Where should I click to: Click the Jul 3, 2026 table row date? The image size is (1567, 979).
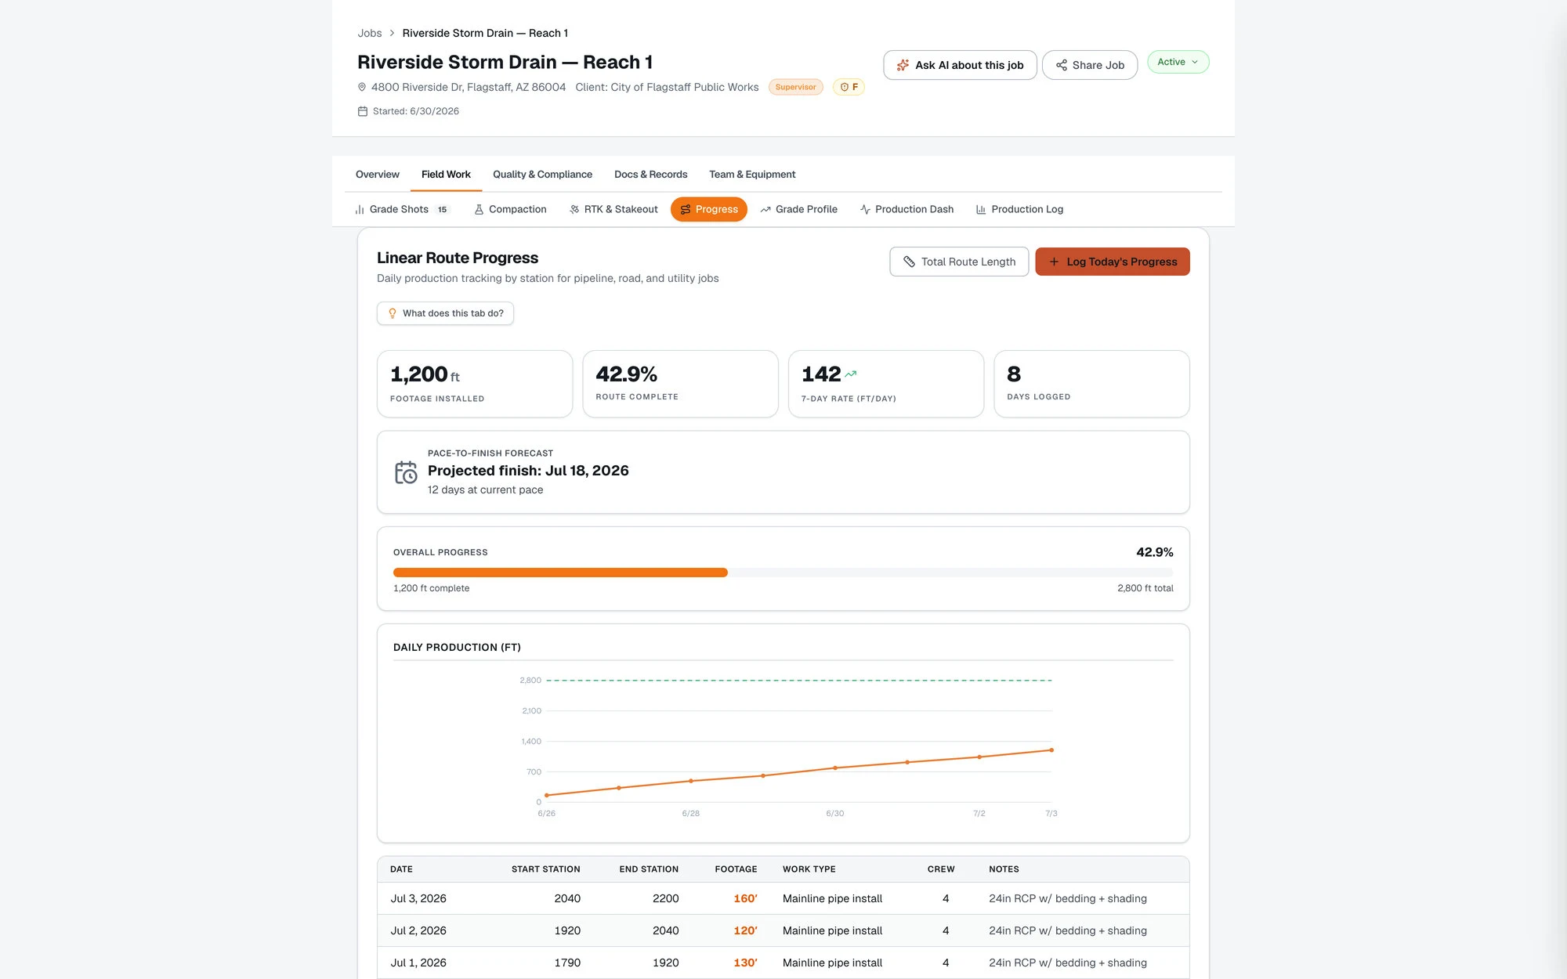coord(418,898)
